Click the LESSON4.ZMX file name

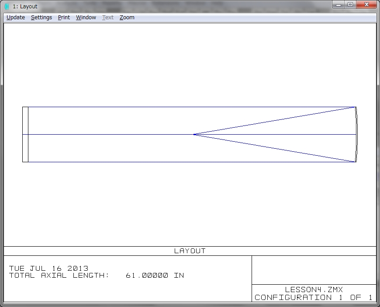(x=314, y=290)
